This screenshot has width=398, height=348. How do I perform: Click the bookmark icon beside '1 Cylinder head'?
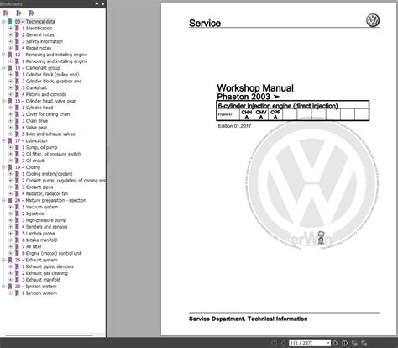[x=17, y=108]
